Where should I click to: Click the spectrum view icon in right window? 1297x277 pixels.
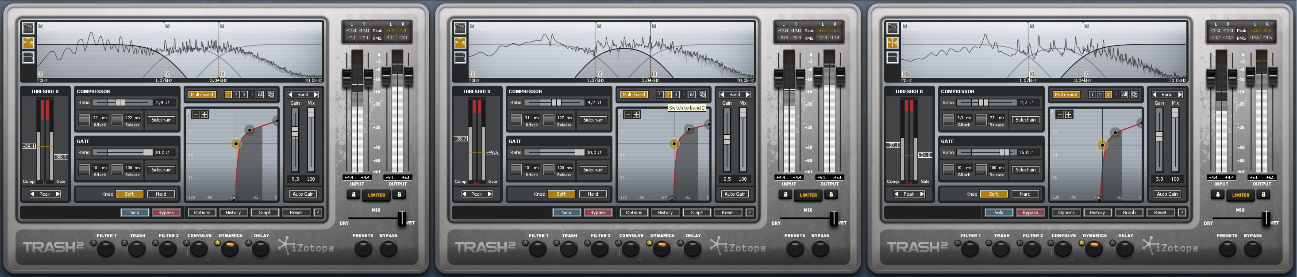(892, 28)
